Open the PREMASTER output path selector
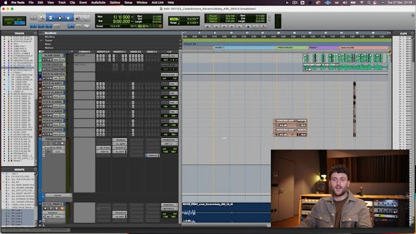416x234 pixels. click(x=169, y=144)
